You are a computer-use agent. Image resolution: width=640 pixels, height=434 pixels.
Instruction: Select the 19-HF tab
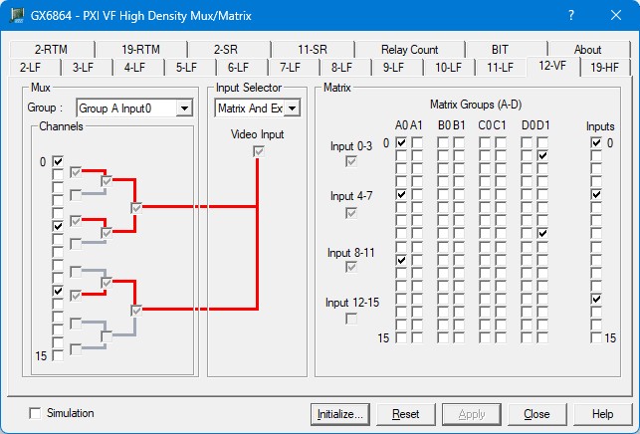pyautogui.click(x=602, y=67)
